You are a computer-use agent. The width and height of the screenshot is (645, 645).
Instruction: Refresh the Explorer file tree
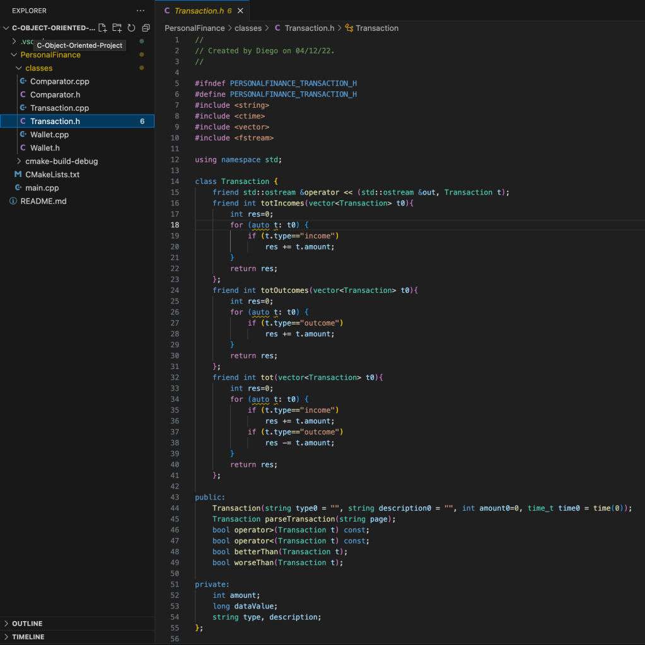pos(131,28)
